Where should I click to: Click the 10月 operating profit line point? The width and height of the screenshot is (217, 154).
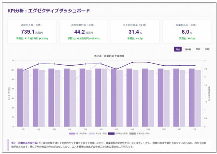133,62
